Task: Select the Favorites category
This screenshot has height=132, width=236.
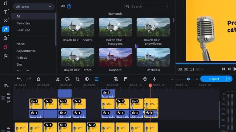Action: point(23,23)
